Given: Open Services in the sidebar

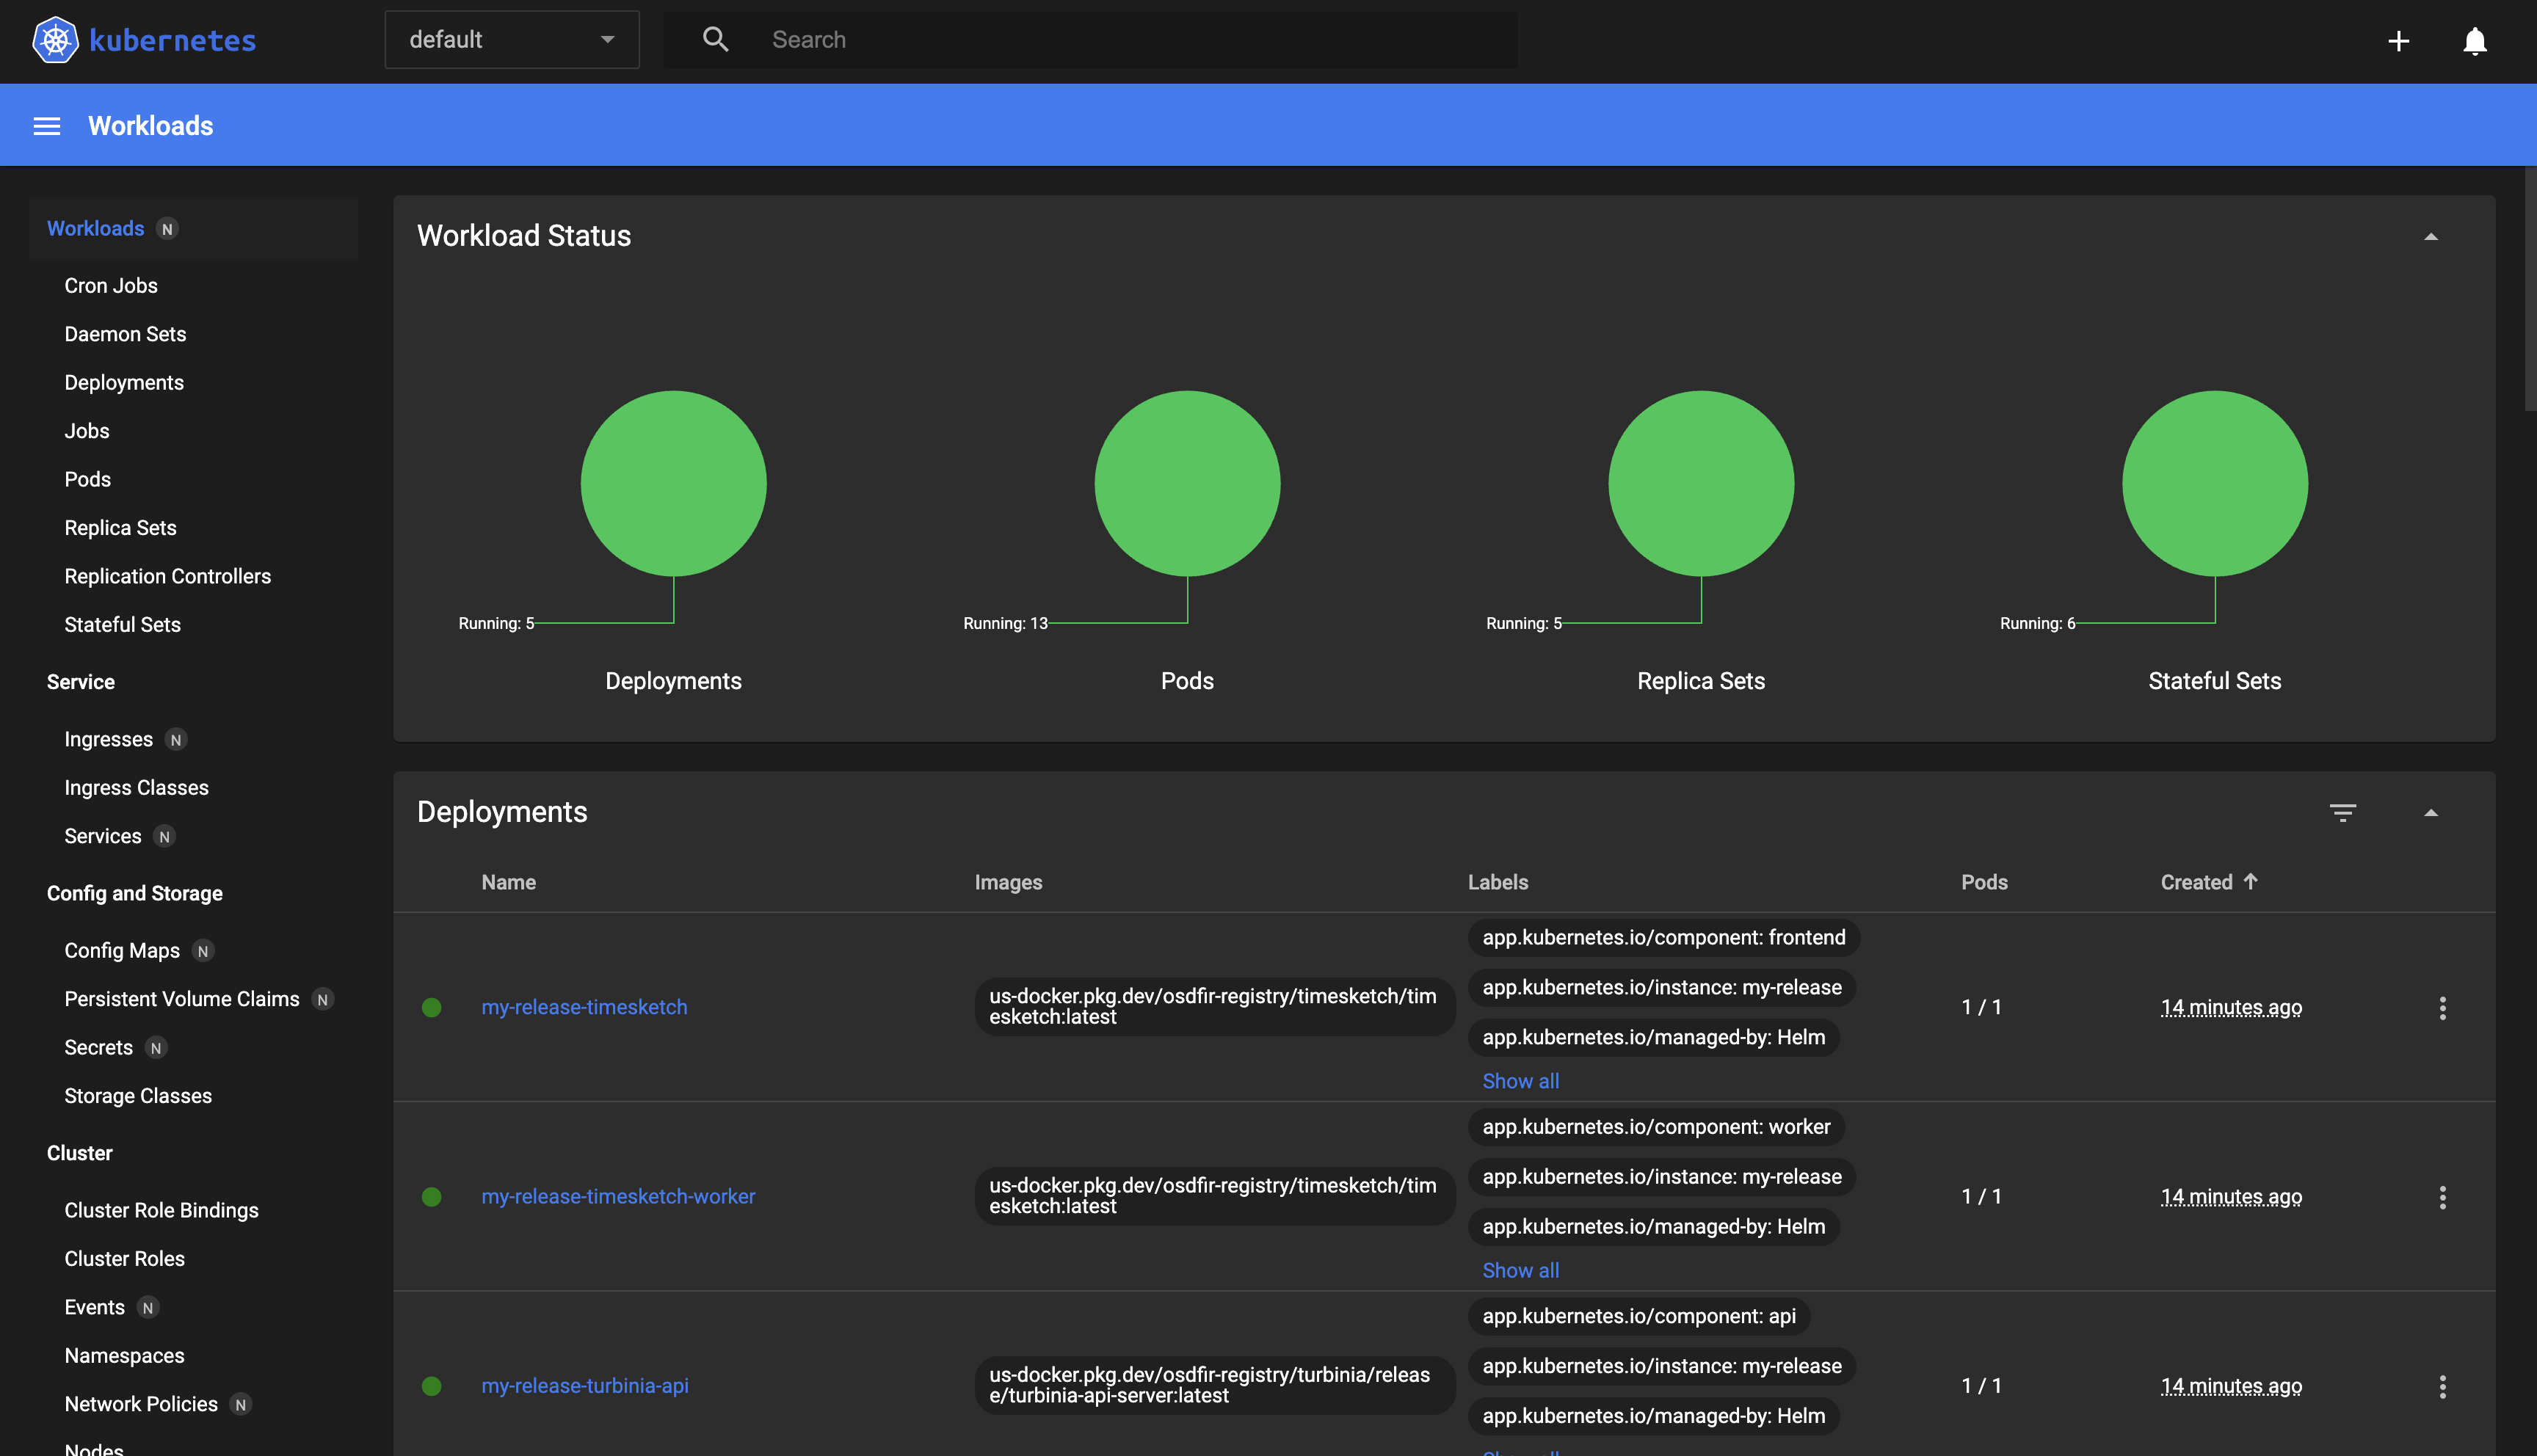Looking at the screenshot, I should coord(103,837).
